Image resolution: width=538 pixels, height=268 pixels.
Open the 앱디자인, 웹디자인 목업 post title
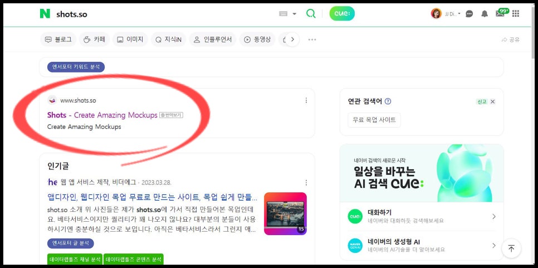pyautogui.click(x=153, y=197)
